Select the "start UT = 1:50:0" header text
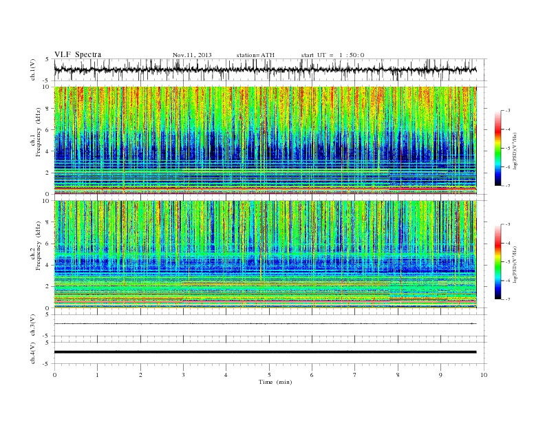 (332, 55)
